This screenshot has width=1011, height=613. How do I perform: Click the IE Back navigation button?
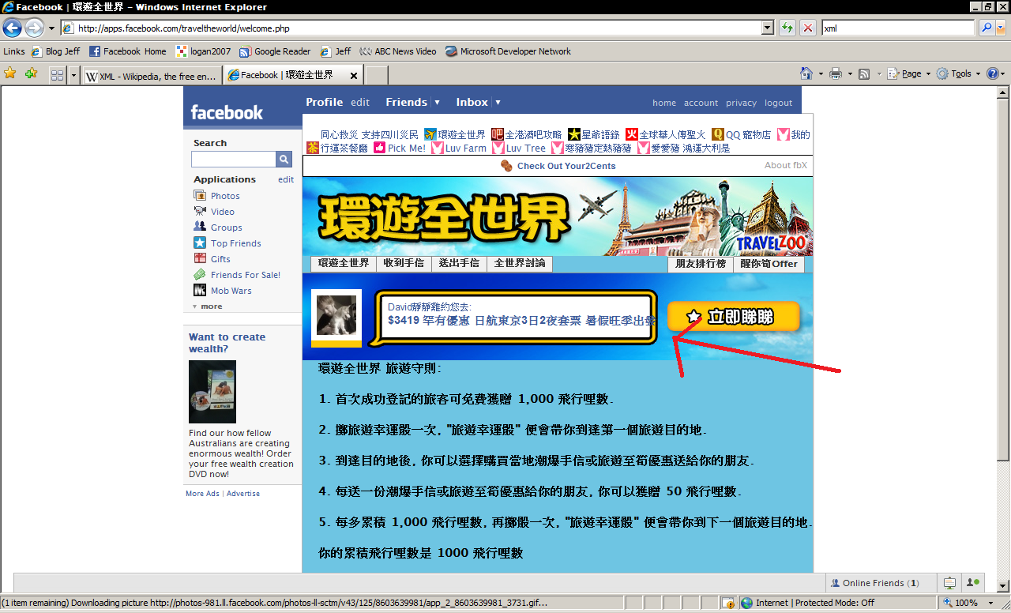pos(12,28)
